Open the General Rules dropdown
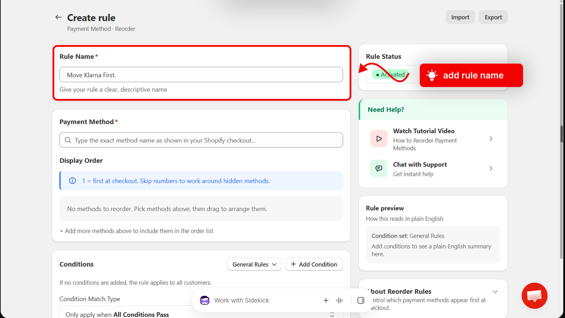The width and height of the screenshot is (565, 318). [x=254, y=265]
